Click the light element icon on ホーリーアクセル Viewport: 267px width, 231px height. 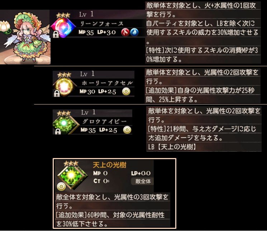coord(126,92)
